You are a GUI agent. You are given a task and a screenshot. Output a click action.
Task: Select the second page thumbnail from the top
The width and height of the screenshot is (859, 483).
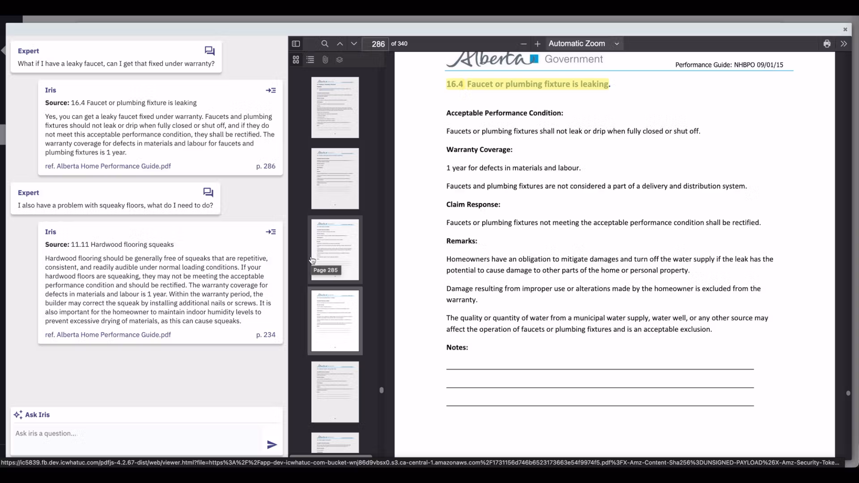pos(335,178)
